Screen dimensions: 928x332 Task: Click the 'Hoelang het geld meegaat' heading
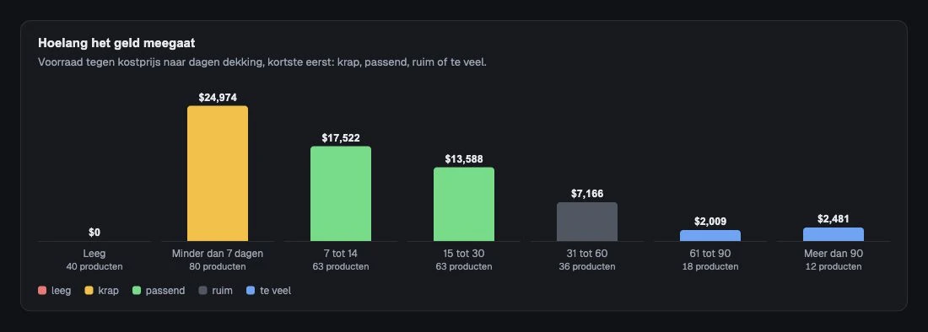point(116,43)
